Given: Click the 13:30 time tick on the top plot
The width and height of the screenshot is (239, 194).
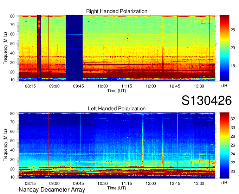Looking at the screenshot, I should [199, 86].
